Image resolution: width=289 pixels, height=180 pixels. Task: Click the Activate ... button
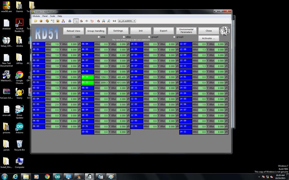[209, 38]
